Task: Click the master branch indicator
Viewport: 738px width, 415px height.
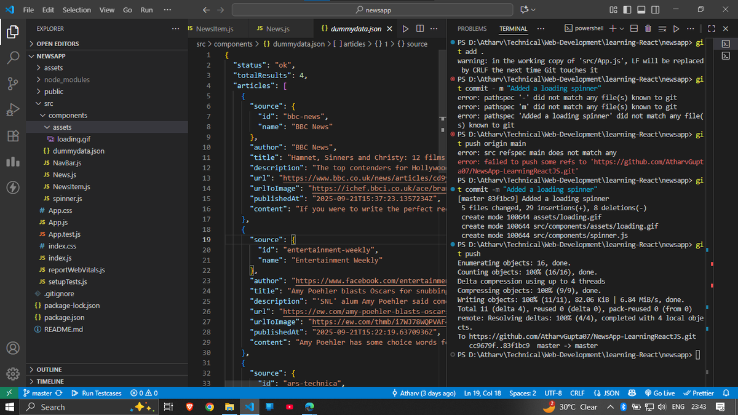Action: (42, 393)
